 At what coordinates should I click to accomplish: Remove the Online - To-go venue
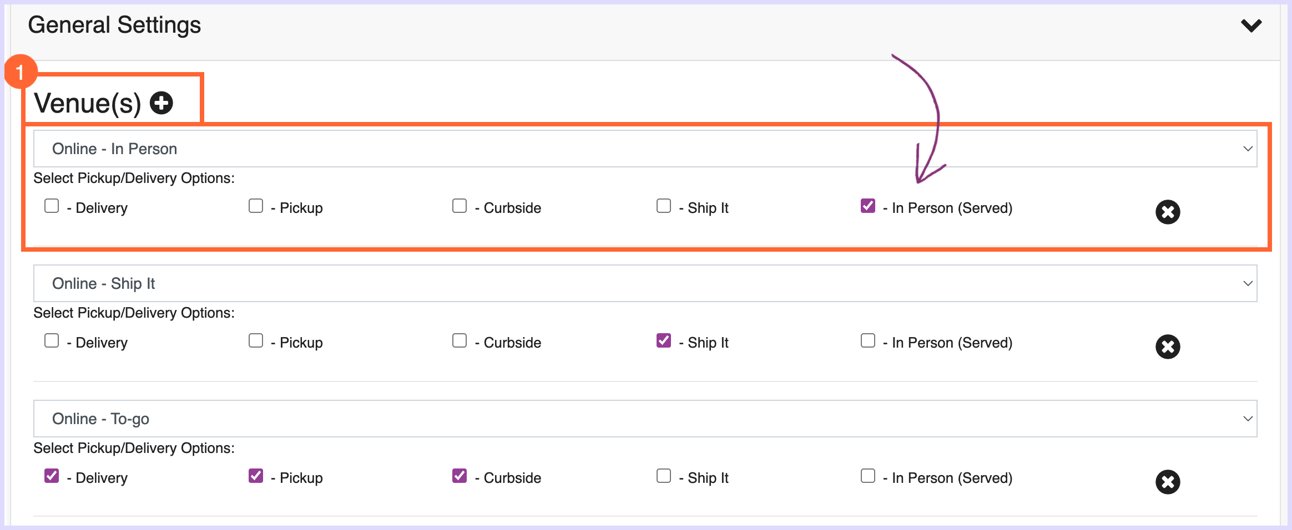tap(1168, 482)
